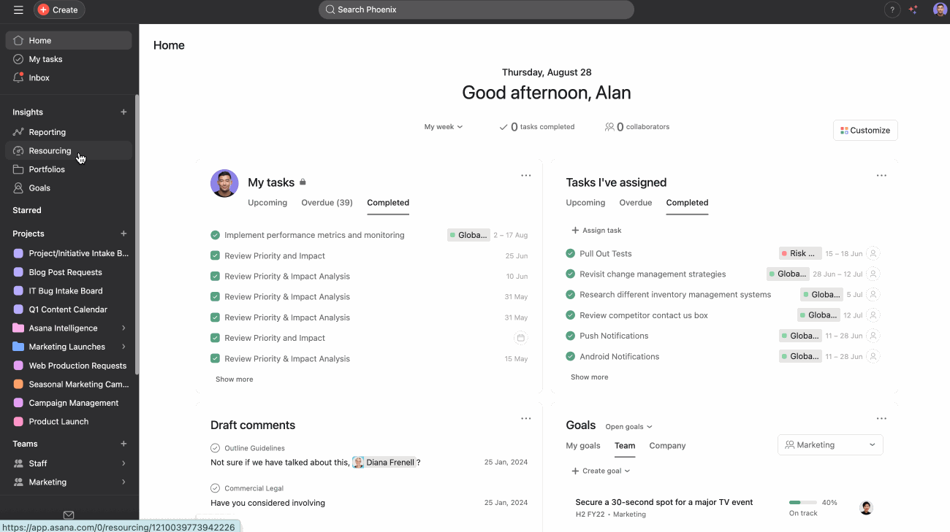Screen dimensions: 950x532
Task: Open the 'My week' dropdown
Action: [x=443, y=126]
